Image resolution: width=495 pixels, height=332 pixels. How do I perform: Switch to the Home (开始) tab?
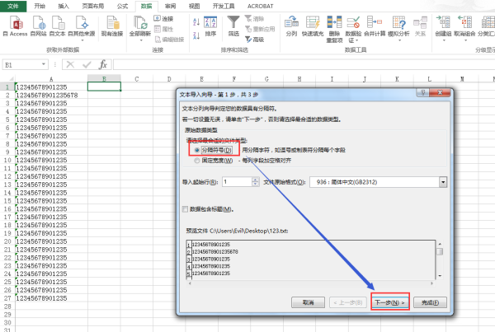tap(40, 6)
